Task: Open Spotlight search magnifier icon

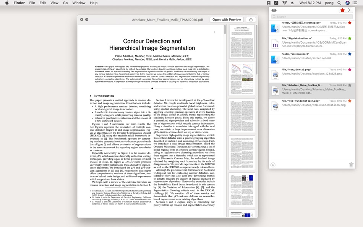Action: 339,3
